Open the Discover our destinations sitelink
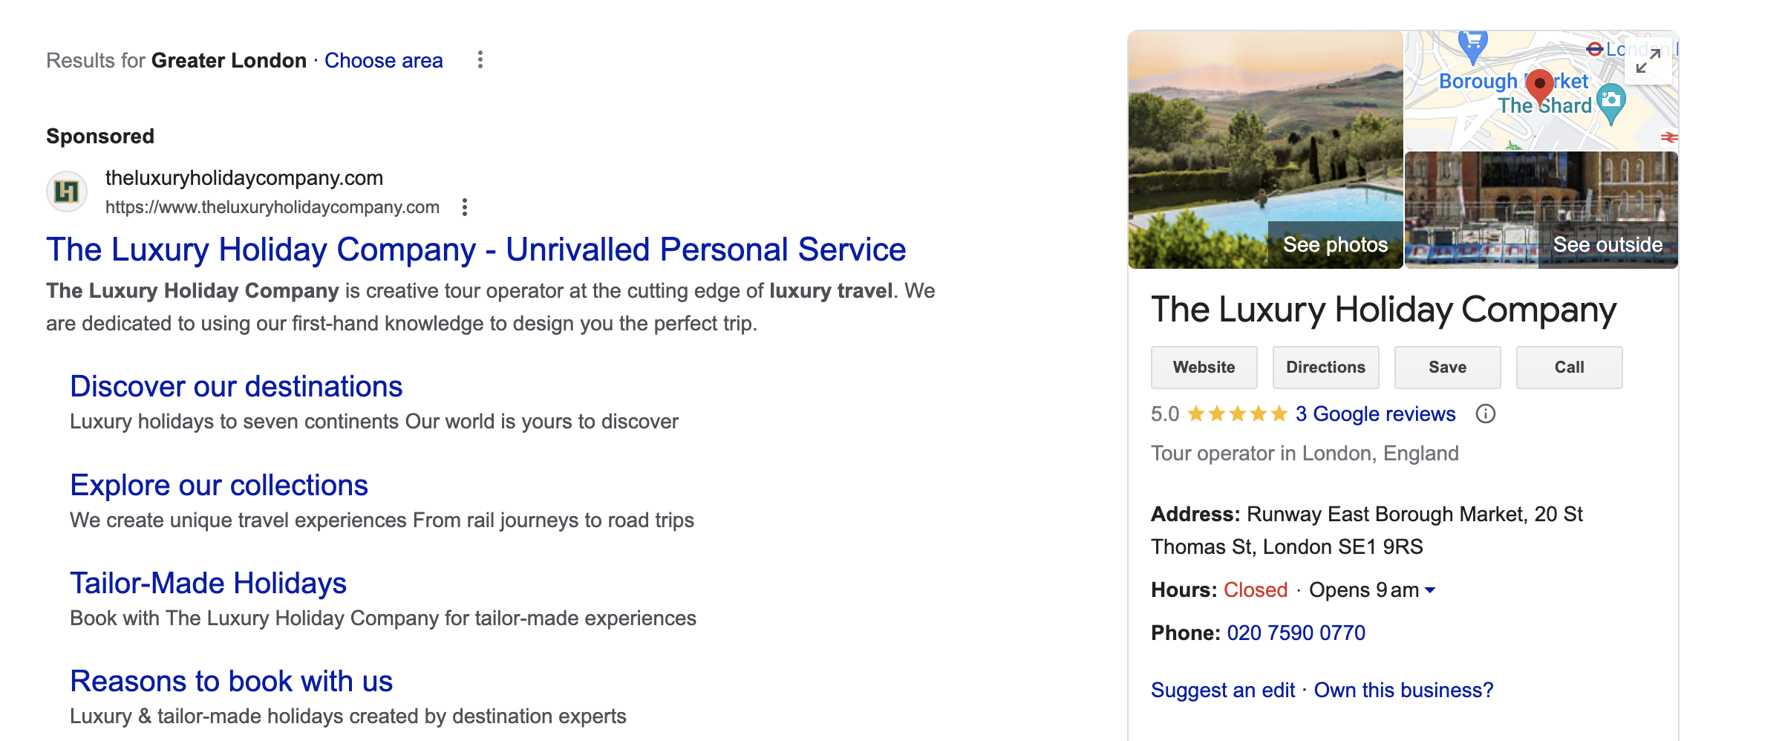This screenshot has height=741, width=1782. pyautogui.click(x=236, y=387)
